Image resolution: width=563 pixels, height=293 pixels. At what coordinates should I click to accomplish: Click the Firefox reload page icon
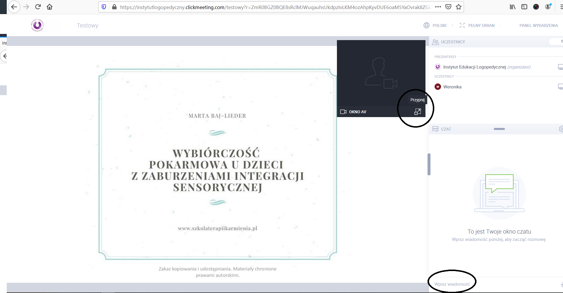tap(38, 7)
